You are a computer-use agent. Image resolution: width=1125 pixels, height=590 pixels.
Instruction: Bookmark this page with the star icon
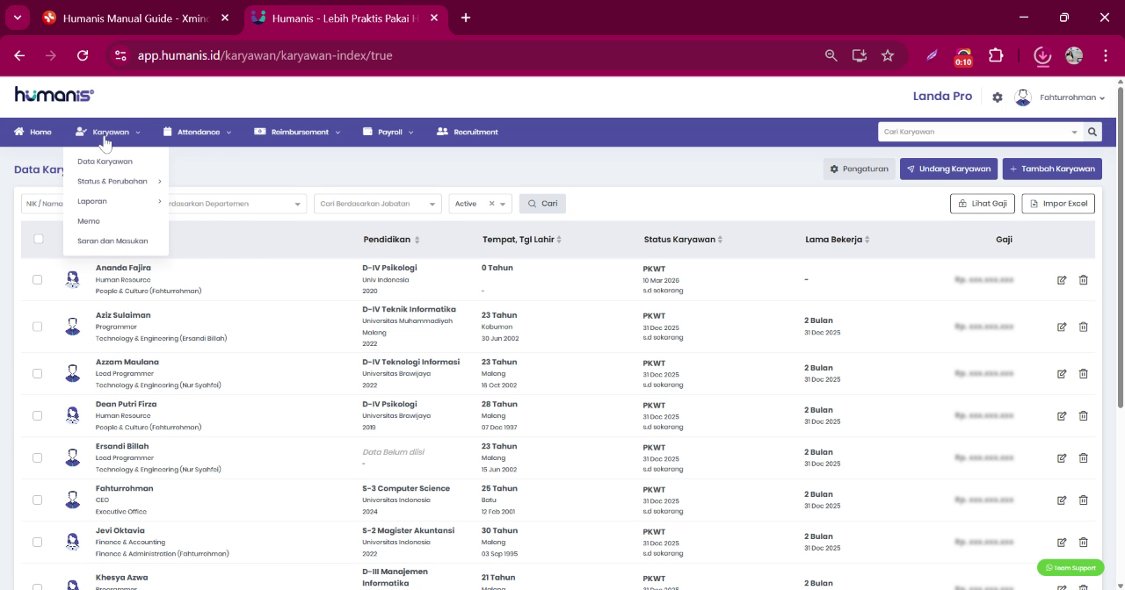pyautogui.click(x=888, y=55)
